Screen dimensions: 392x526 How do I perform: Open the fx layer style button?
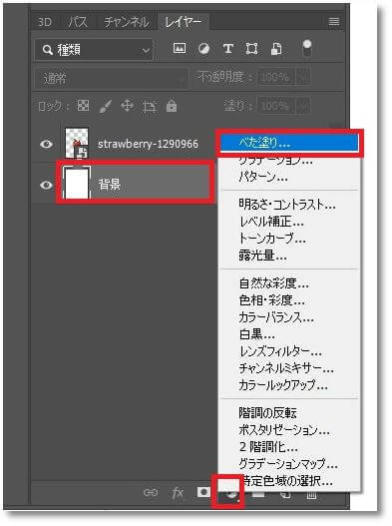point(178,493)
